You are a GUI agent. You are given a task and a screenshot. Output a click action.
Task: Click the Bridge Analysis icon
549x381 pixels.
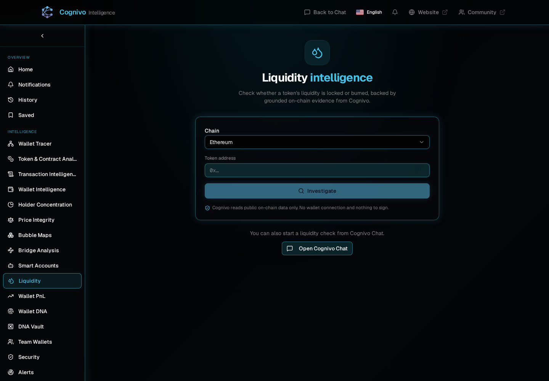tap(11, 250)
